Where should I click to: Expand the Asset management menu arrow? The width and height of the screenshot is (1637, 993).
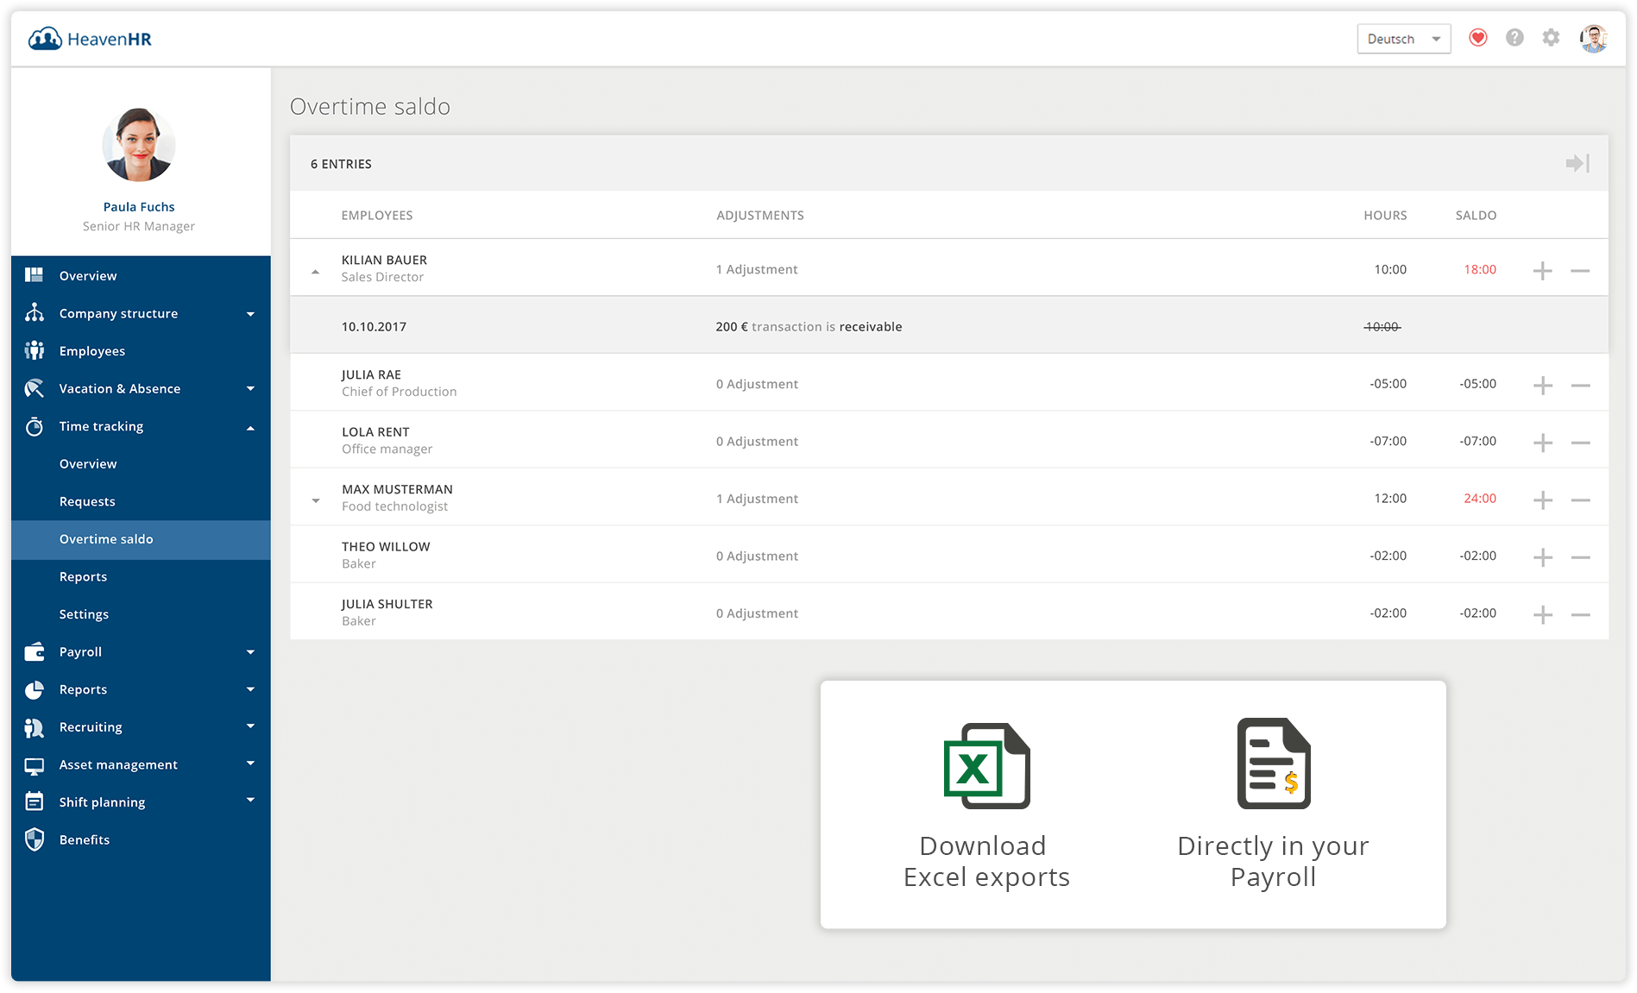250,764
